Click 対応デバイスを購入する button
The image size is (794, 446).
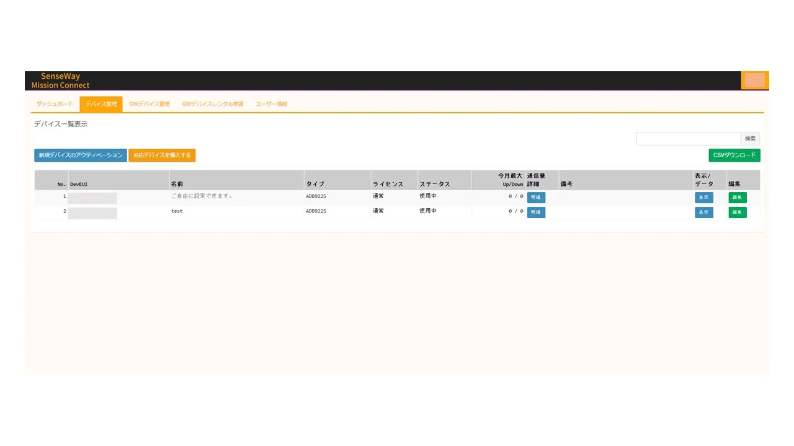(x=162, y=155)
